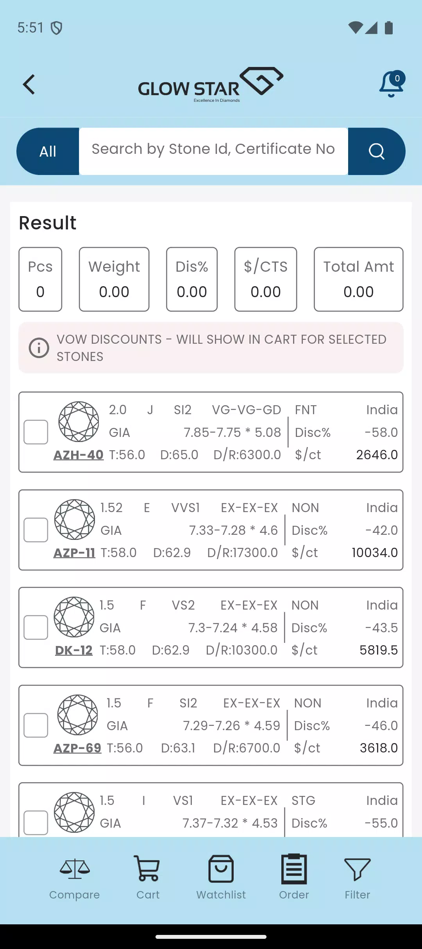View the Order clipboard icon

(294, 870)
